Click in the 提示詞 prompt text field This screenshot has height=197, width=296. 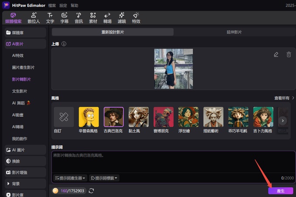click(170, 162)
